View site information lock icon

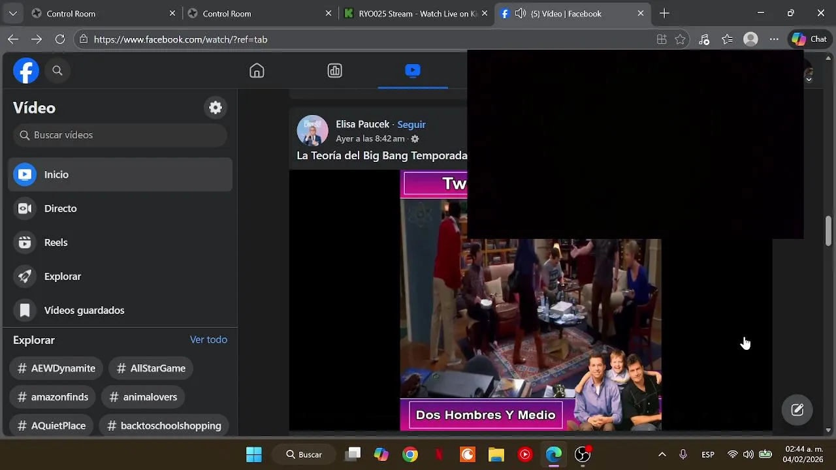point(83,39)
